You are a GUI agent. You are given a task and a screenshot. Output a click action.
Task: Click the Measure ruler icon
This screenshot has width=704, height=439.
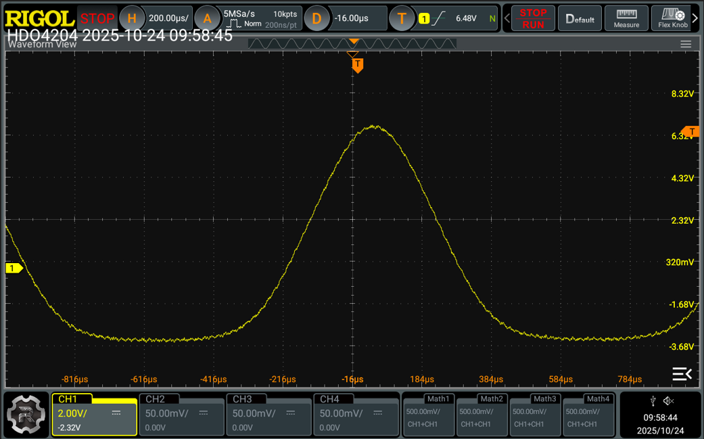pyautogui.click(x=626, y=18)
